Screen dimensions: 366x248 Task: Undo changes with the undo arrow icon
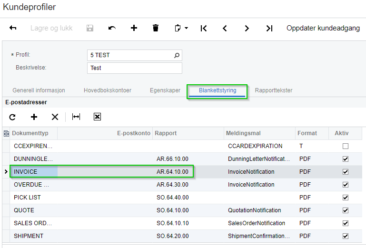tap(112, 28)
